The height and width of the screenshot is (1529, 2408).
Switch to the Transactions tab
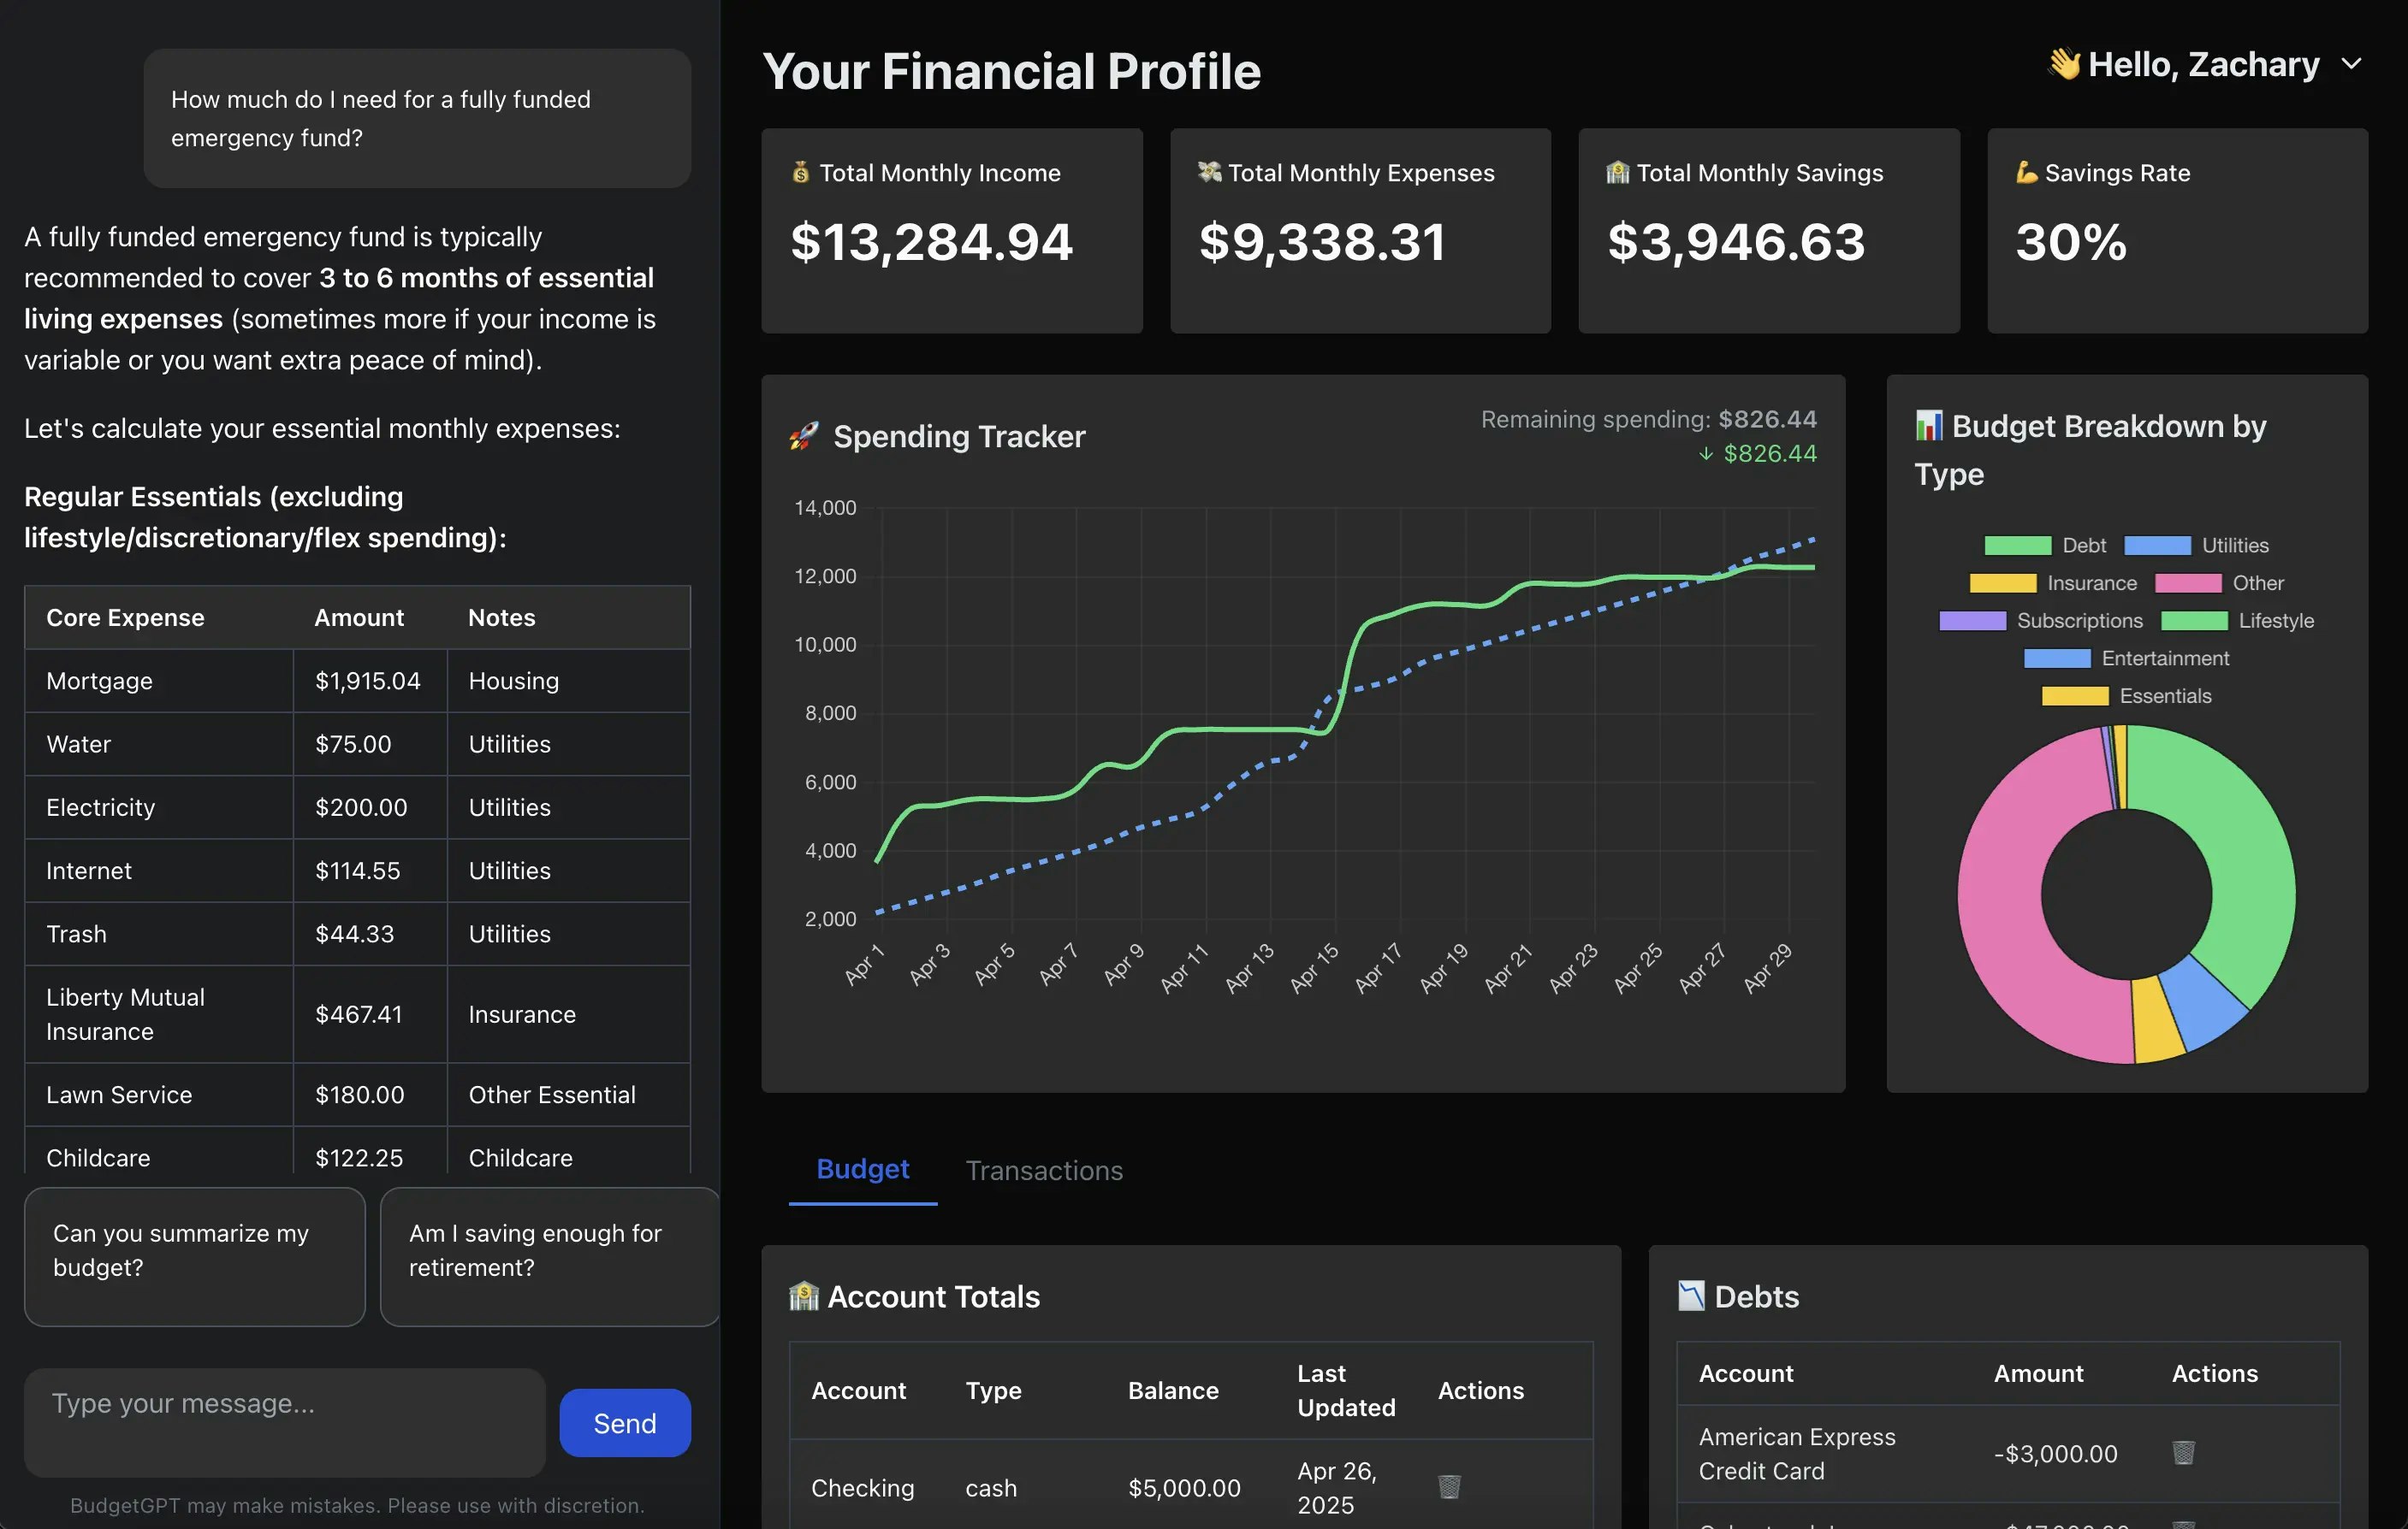[x=1044, y=1170]
